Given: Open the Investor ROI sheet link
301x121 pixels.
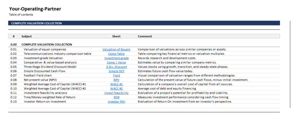Looking at the screenshot, I should pyautogui.click(x=116, y=102).
